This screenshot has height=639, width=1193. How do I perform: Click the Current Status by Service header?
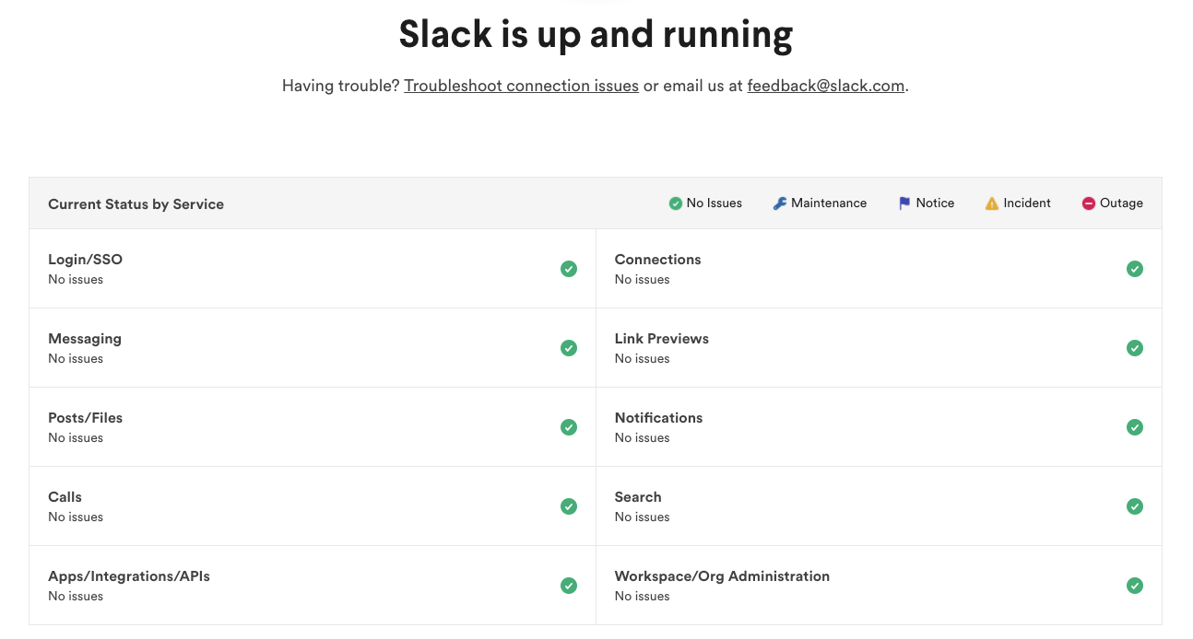click(136, 204)
